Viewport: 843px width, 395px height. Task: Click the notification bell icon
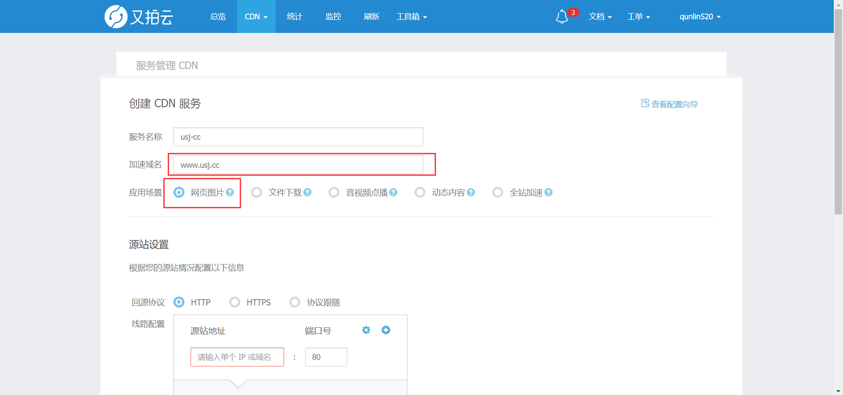pos(562,17)
